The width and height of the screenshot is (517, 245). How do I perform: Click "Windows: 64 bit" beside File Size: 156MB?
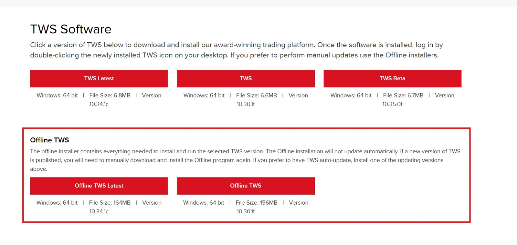[204, 202]
